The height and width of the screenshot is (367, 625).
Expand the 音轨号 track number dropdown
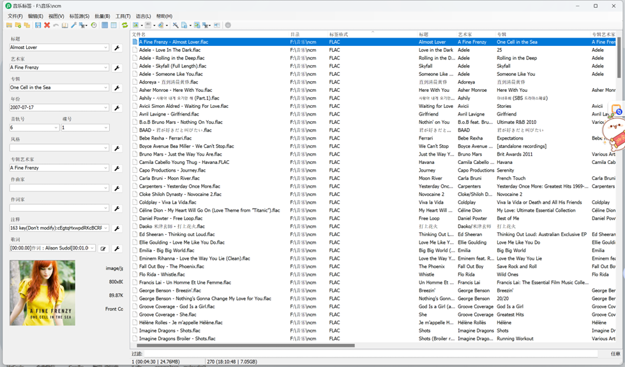tap(56, 128)
